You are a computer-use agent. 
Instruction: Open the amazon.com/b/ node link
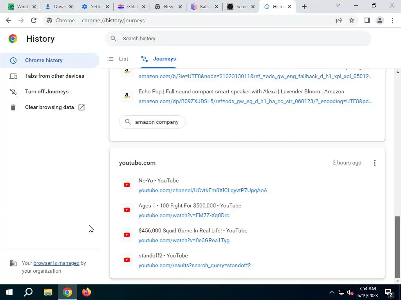pyautogui.click(x=255, y=76)
